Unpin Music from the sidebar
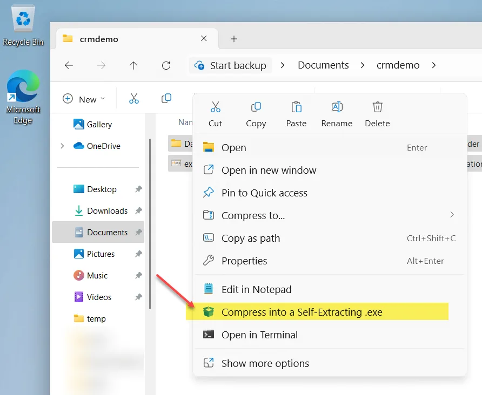 [138, 275]
